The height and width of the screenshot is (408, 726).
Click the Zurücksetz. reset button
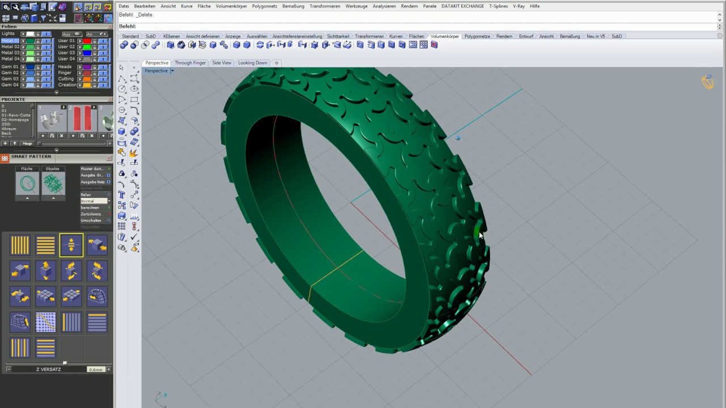tap(95, 214)
